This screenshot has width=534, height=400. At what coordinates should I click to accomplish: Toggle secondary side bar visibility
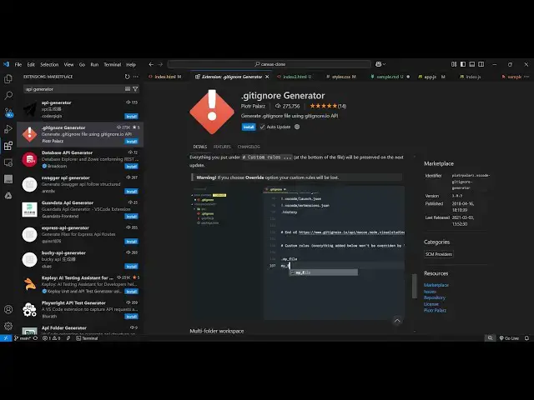[x=481, y=64]
